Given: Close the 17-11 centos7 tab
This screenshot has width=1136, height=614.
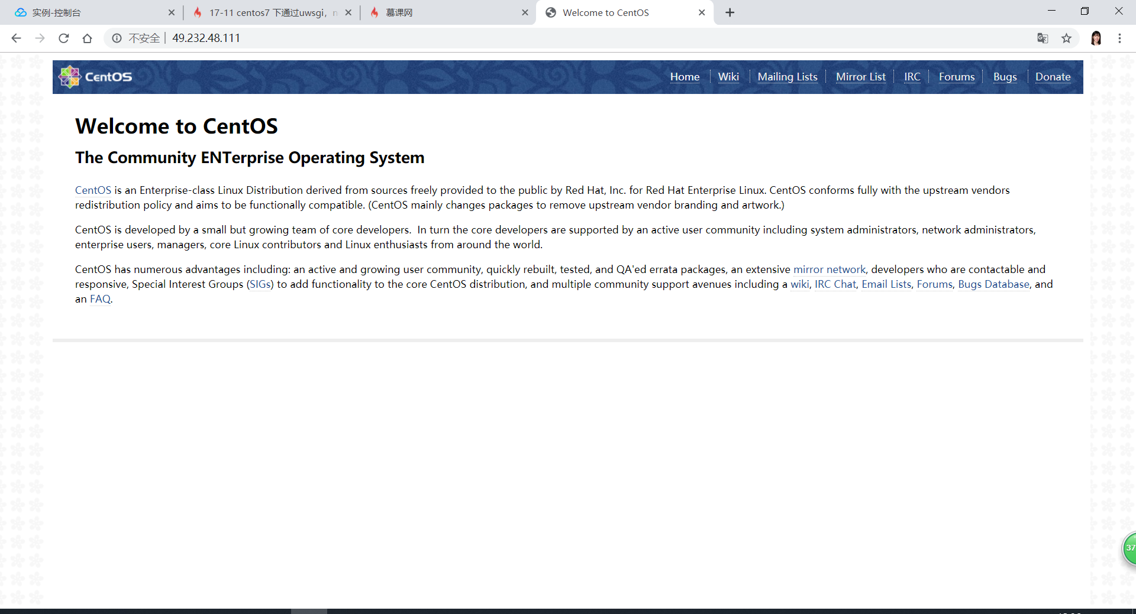Looking at the screenshot, I should point(348,12).
